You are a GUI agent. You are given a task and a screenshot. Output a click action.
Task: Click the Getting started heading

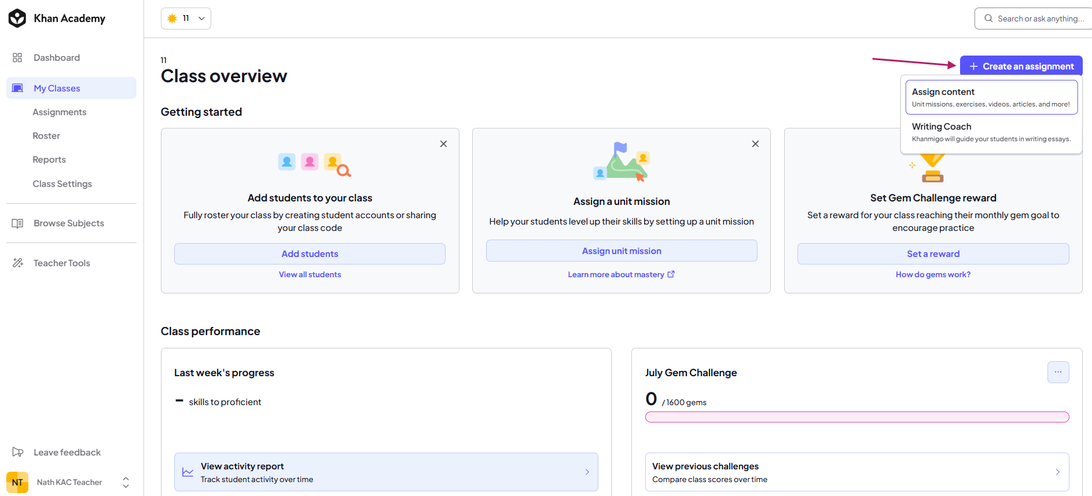click(201, 112)
